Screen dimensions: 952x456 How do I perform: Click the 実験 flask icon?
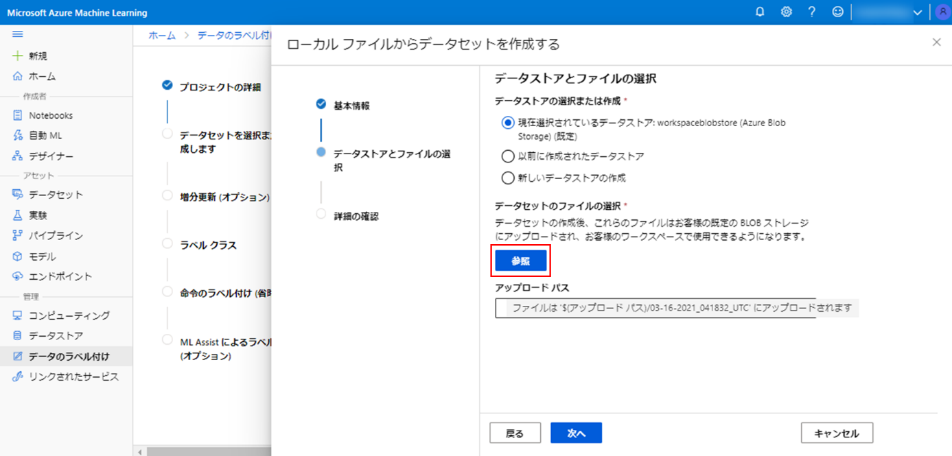click(x=18, y=215)
